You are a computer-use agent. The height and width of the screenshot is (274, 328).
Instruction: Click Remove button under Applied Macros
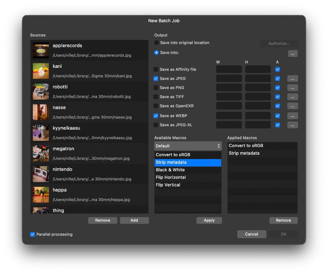284,220
